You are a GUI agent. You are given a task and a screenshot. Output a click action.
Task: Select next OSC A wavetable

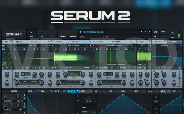52,45
